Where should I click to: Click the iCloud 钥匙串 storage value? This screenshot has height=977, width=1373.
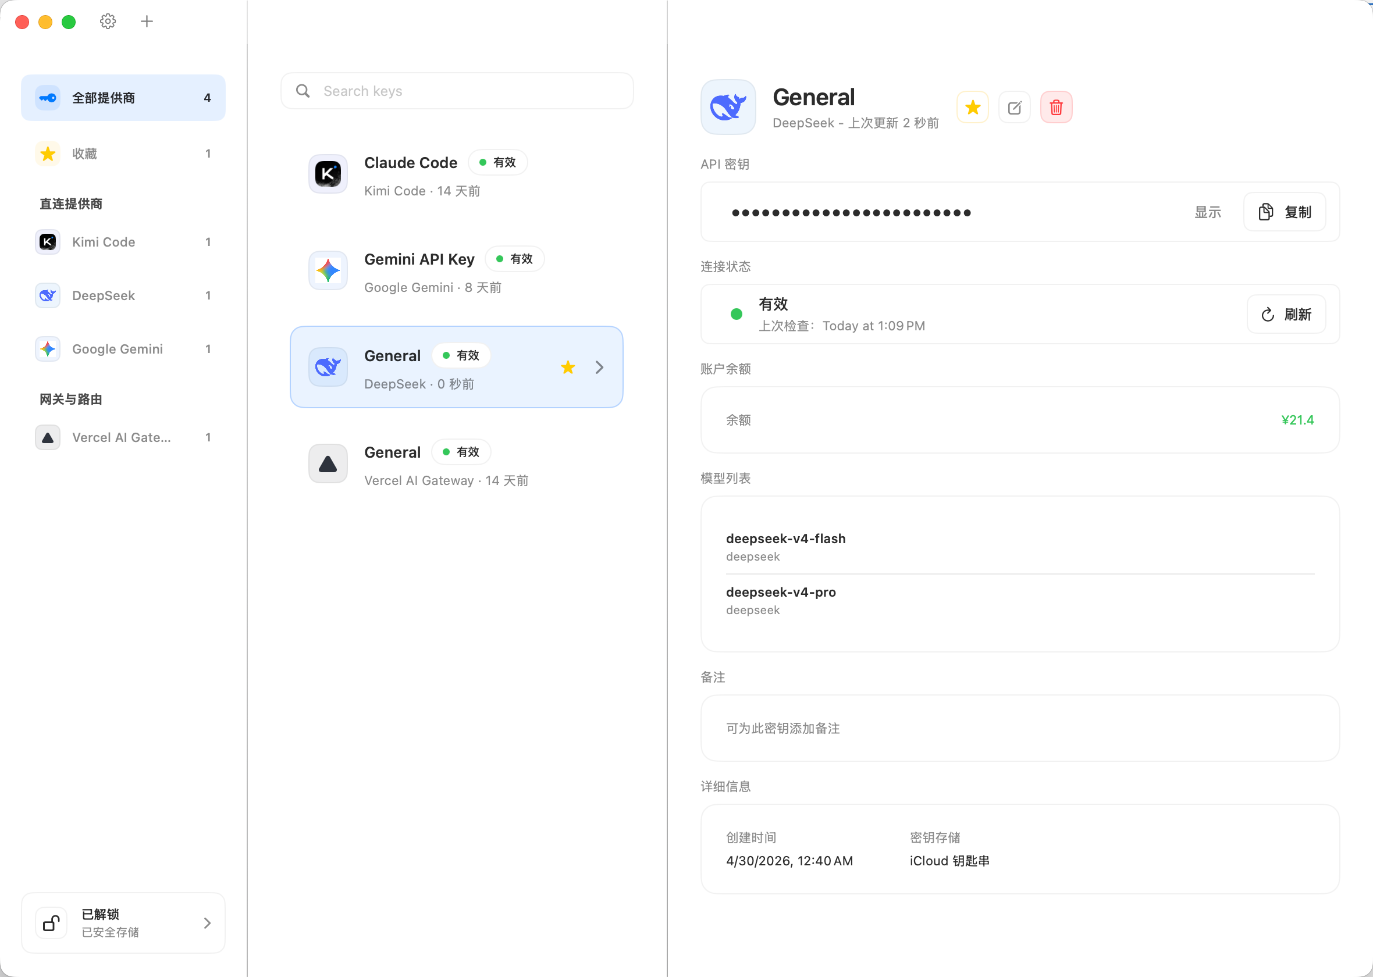point(949,861)
